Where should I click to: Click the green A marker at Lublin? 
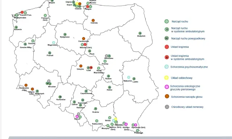point(134,79)
